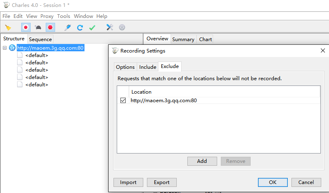Select the first <default> request entry
The height and width of the screenshot is (193, 329).
click(x=36, y=55)
